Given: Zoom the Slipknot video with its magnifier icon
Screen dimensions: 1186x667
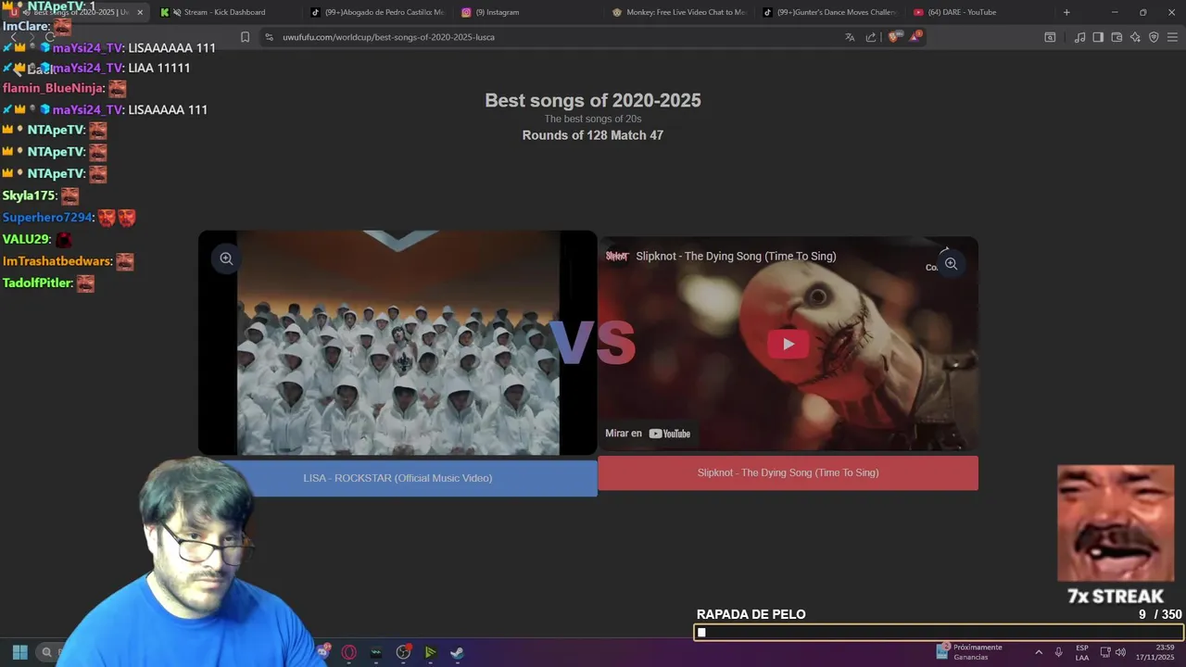Looking at the screenshot, I should coord(951,264).
